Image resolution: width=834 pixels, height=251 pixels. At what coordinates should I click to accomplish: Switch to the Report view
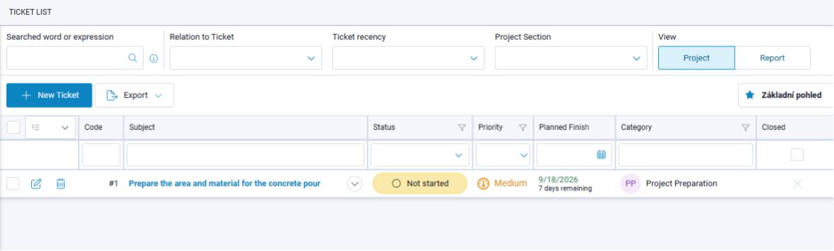point(772,58)
